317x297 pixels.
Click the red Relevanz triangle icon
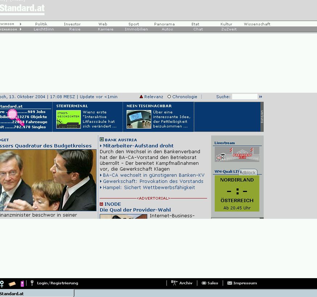click(141, 97)
